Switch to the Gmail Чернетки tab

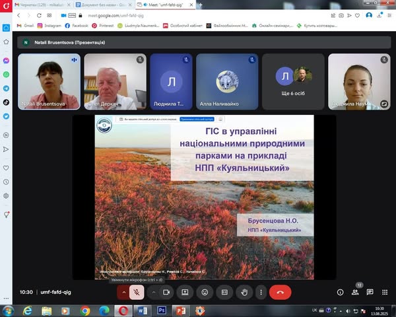pos(42,5)
